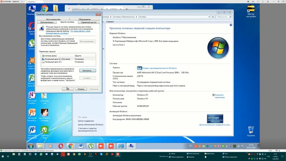Open Telegram in host taskbar
The image size is (286, 161).
point(35,154)
